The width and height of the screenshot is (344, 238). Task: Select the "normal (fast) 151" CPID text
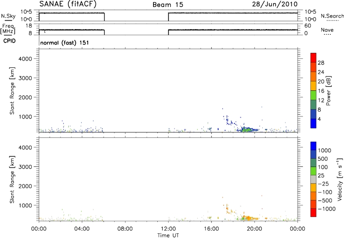[x=64, y=43]
